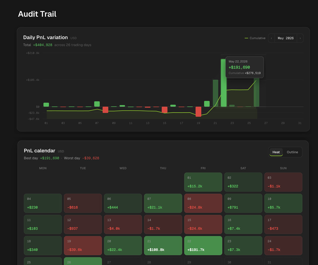Click the +$105.4k y-axis label
The height and width of the screenshot is (265, 318).
coord(33,80)
